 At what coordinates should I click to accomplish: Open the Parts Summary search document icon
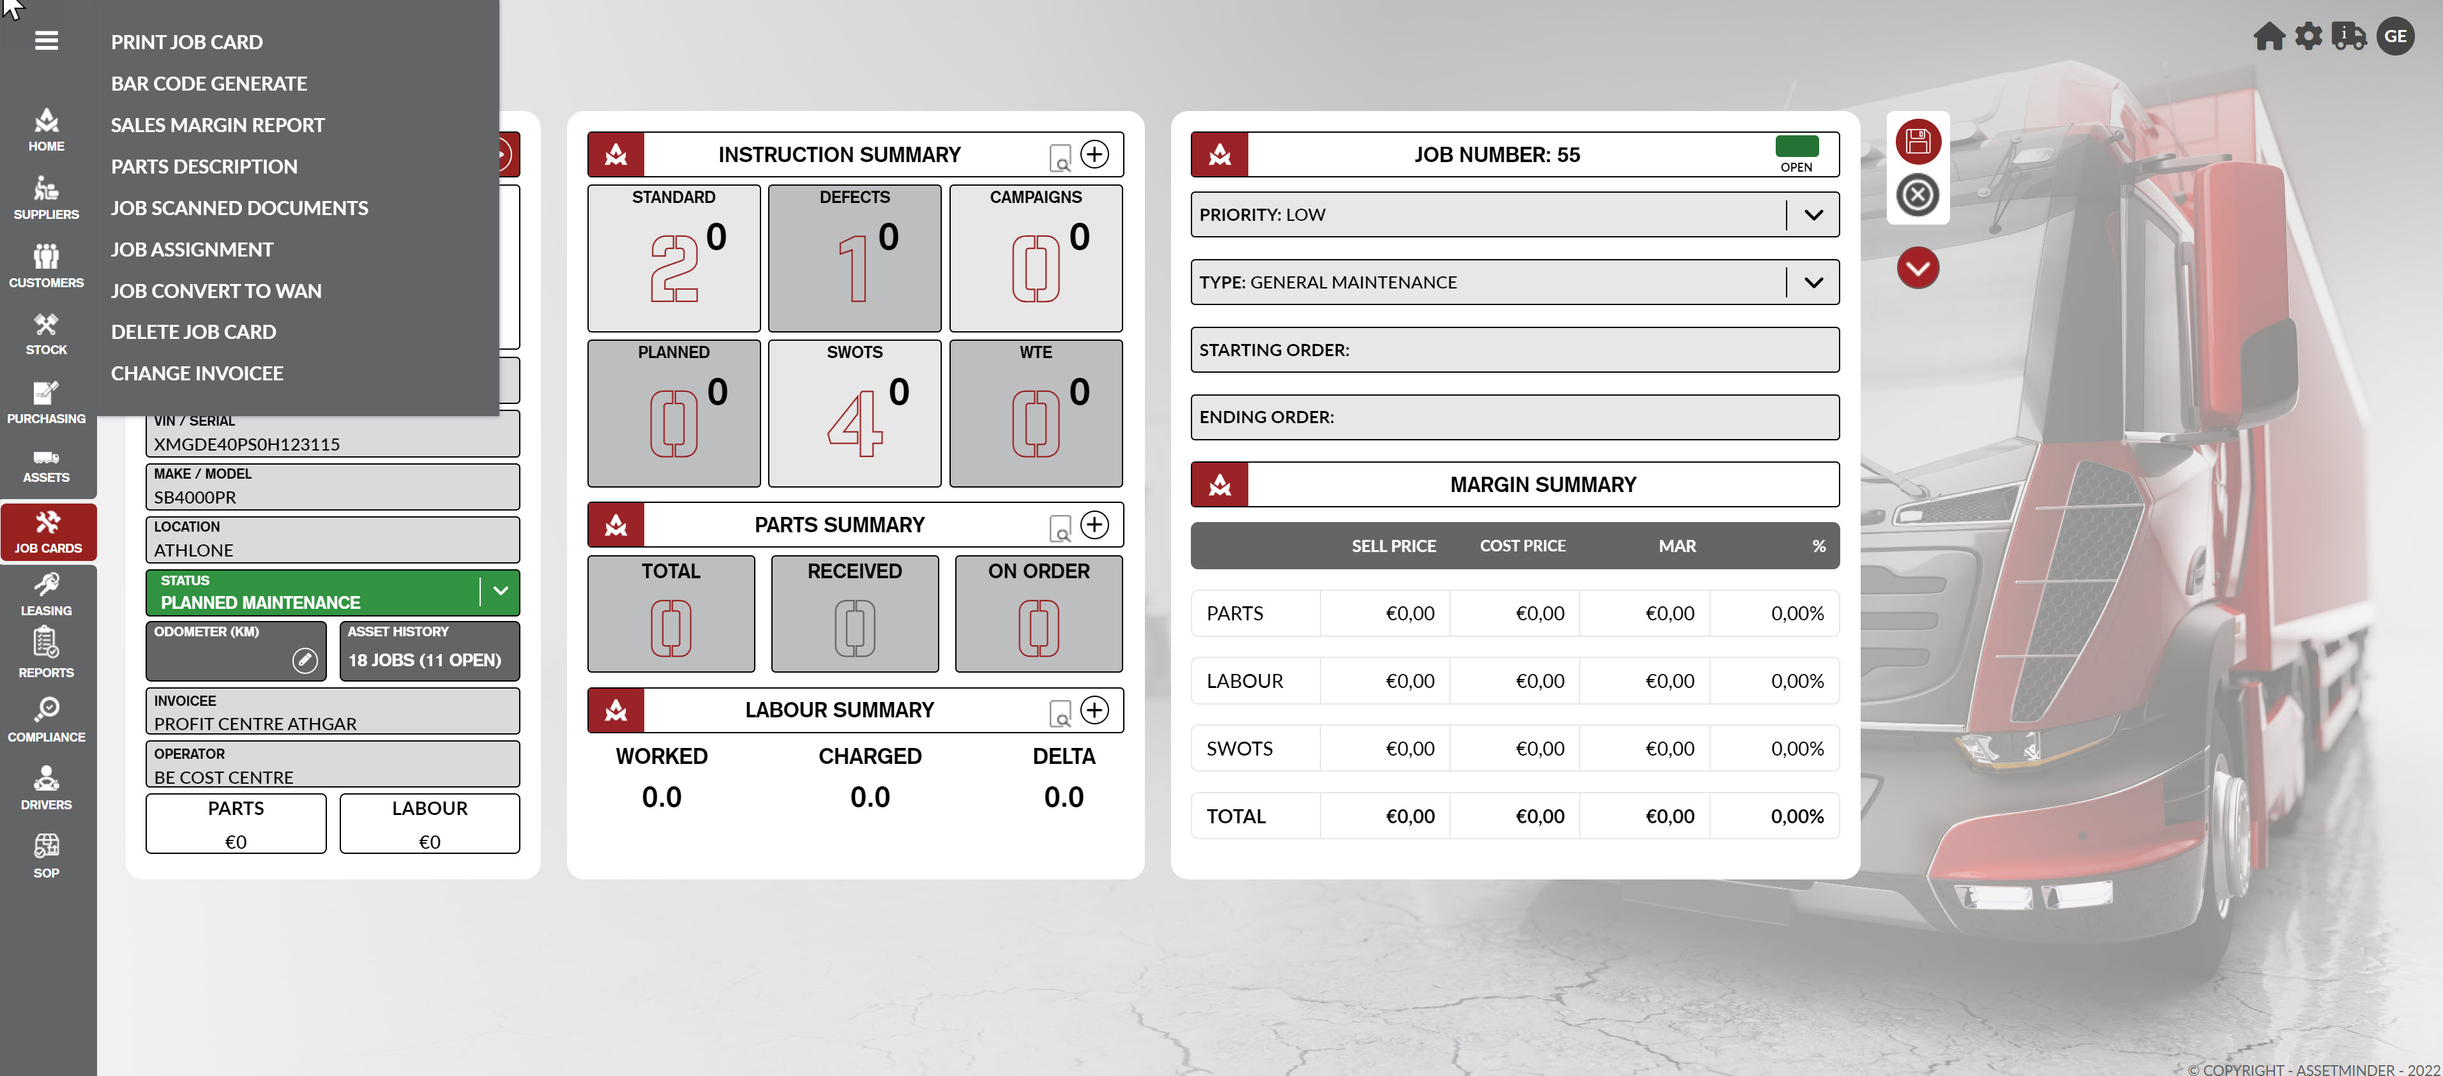tap(1059, 527)
